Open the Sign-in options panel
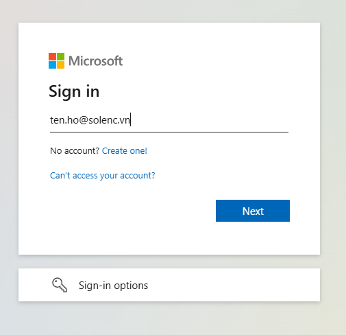The image size is (346, 335). [169, 285]
